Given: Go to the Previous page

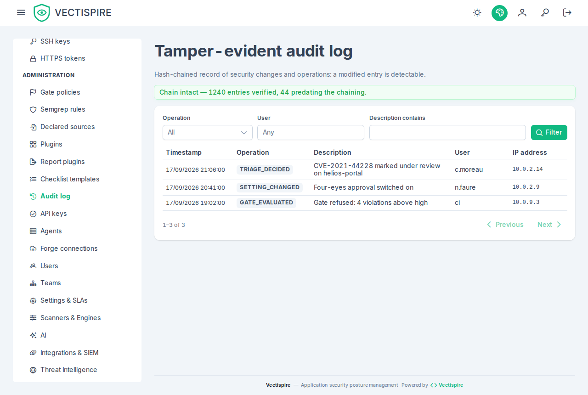Looking at the screenshot, I should pos(505,225).
